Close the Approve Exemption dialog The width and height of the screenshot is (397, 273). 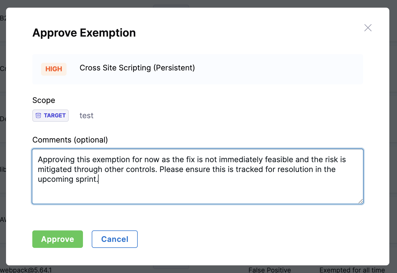[368, 28]
